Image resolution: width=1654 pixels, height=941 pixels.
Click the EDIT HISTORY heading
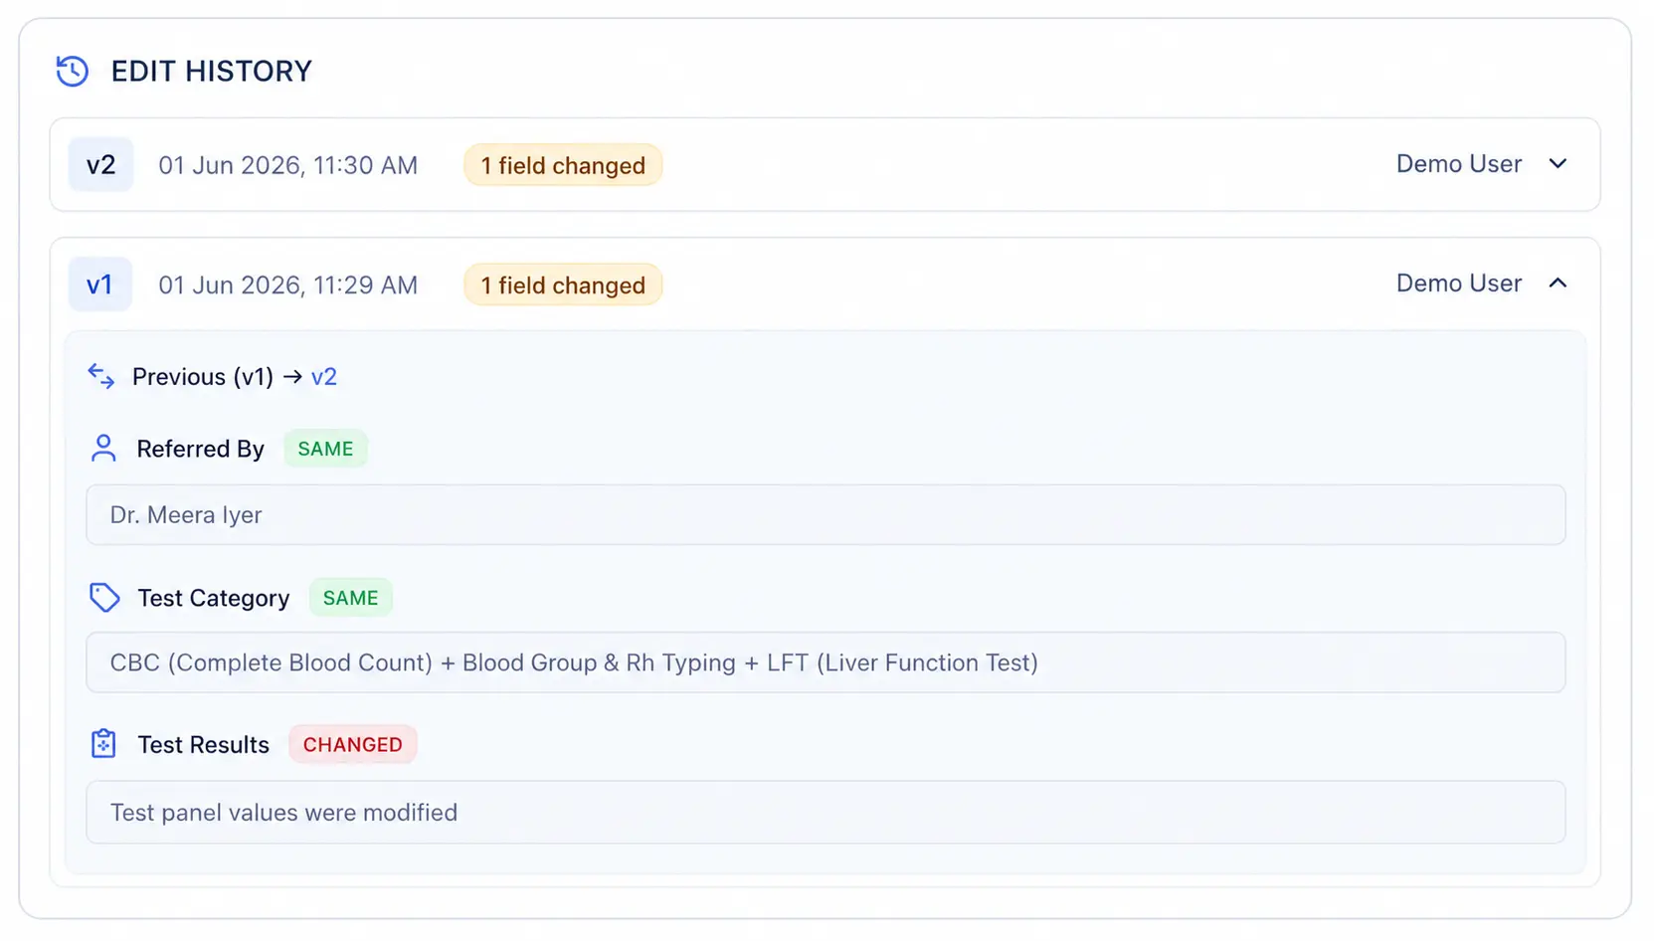[212, 72]
